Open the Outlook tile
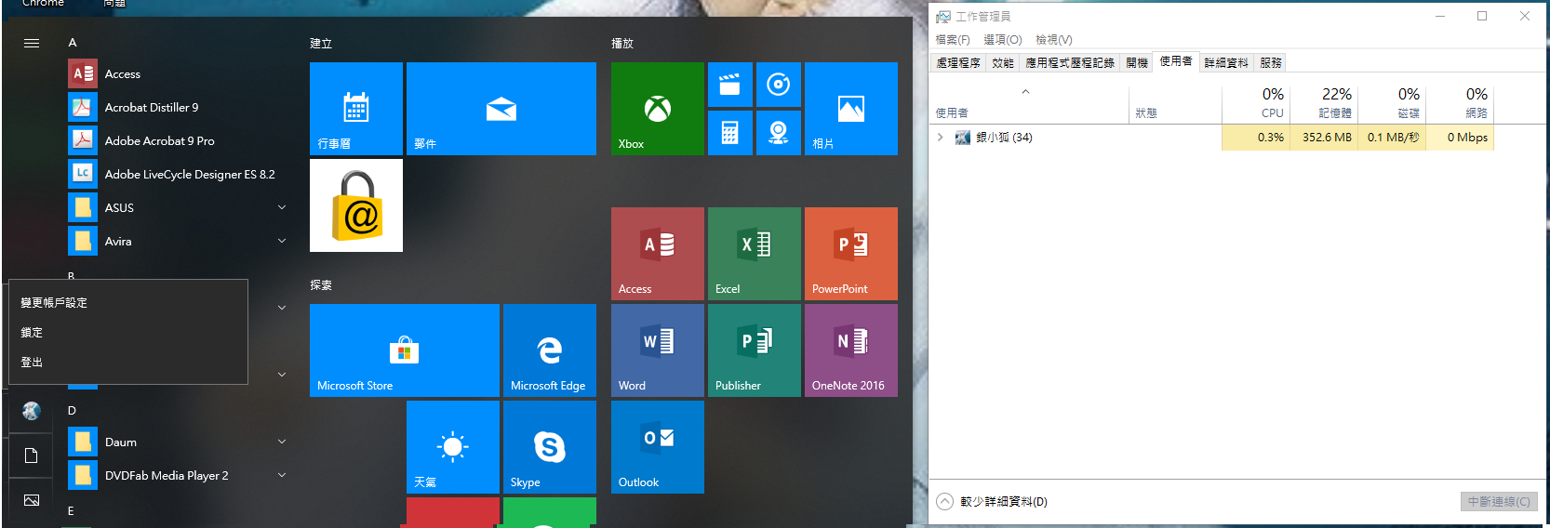The image size is (1550, 528). coord(658,447)
